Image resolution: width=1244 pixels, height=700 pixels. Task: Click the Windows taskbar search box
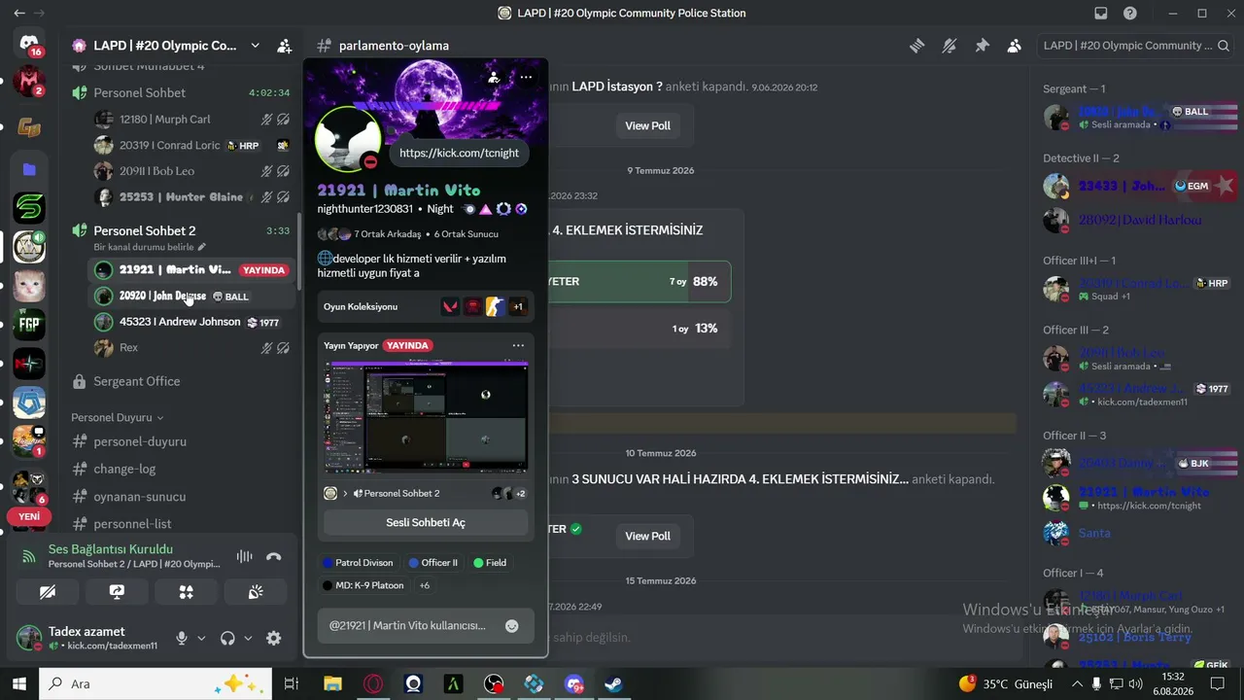pyautogui.click(x=155, y=683)
